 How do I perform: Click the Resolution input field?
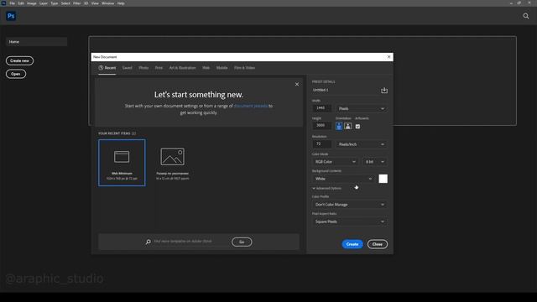[x=321, y=144]
